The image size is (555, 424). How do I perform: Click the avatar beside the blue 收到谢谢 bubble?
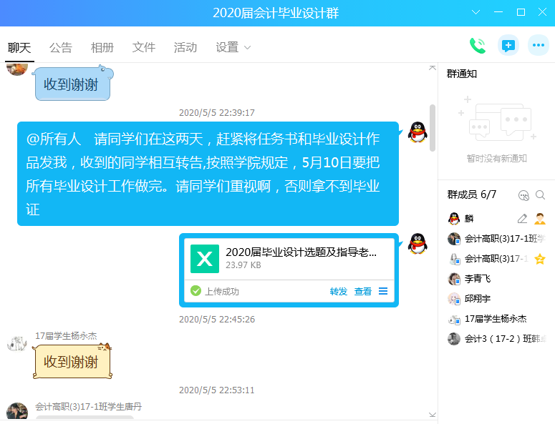[17, 69]
